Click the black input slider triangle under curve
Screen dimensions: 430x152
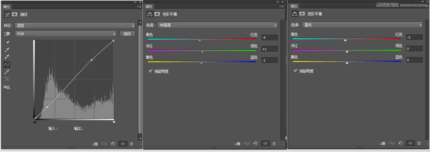[x=35, y=122]
